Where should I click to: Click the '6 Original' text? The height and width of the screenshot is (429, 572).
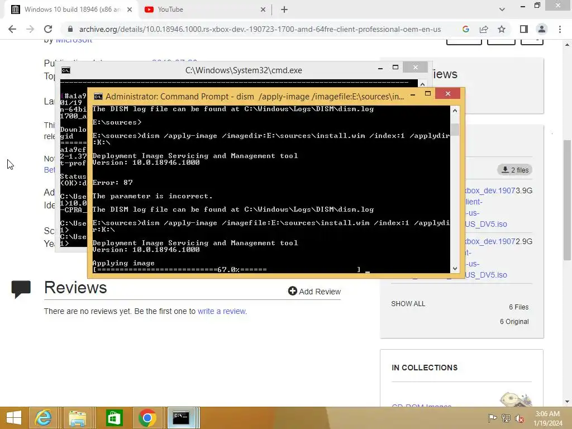point(514,322)
